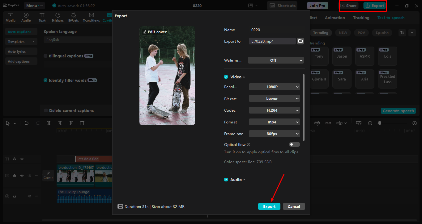This screenshot has height=224, width=422.
Task: Open the voice filter icon next to Spanish
Action: click(x=402, y=33)
